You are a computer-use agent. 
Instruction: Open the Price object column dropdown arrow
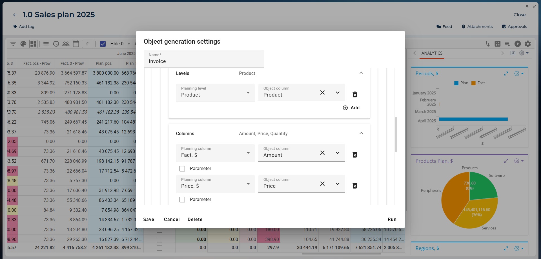pos(338,184)
